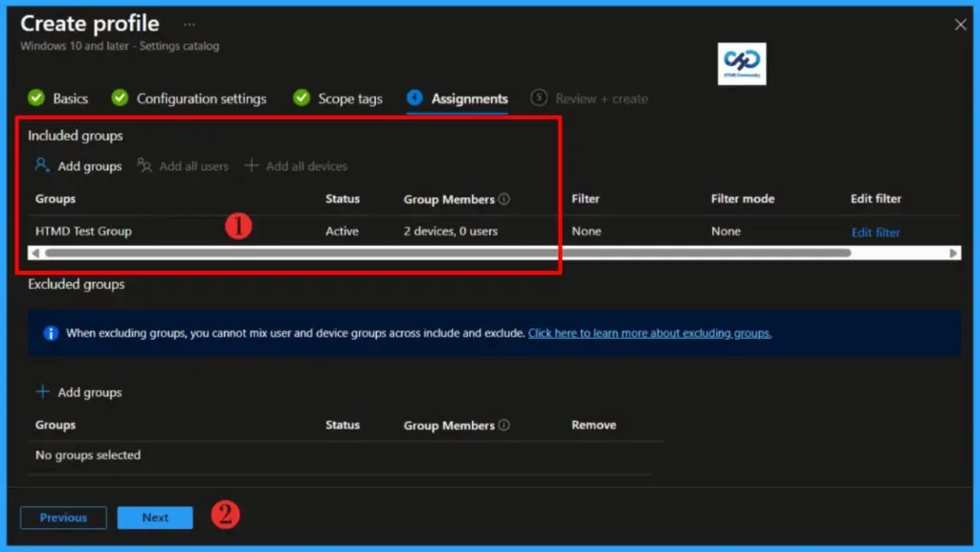Screen dimensions: 980x552
Task: Click the None filter cell
Action: [x=587, y=232]
